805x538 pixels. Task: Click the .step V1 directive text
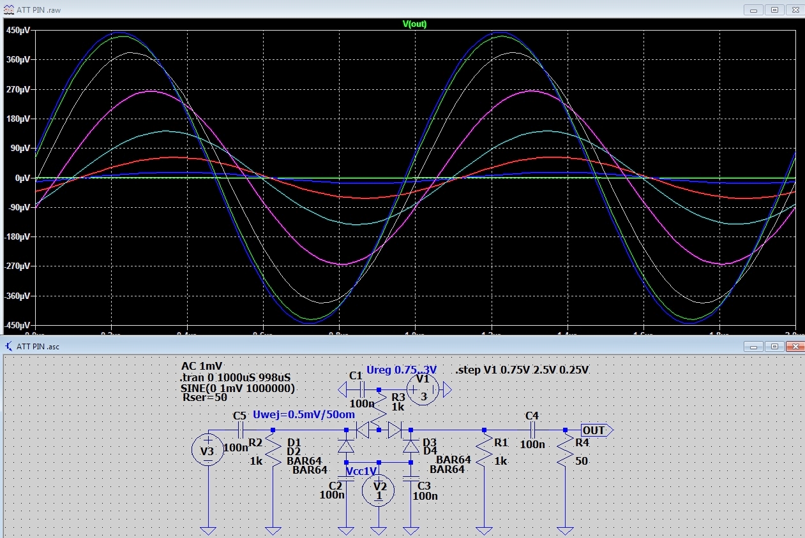coord(522,370)
